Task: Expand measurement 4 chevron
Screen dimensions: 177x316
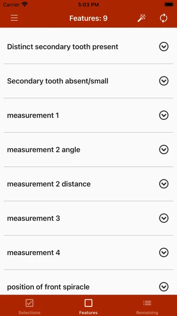Action: tap(164, 252)
